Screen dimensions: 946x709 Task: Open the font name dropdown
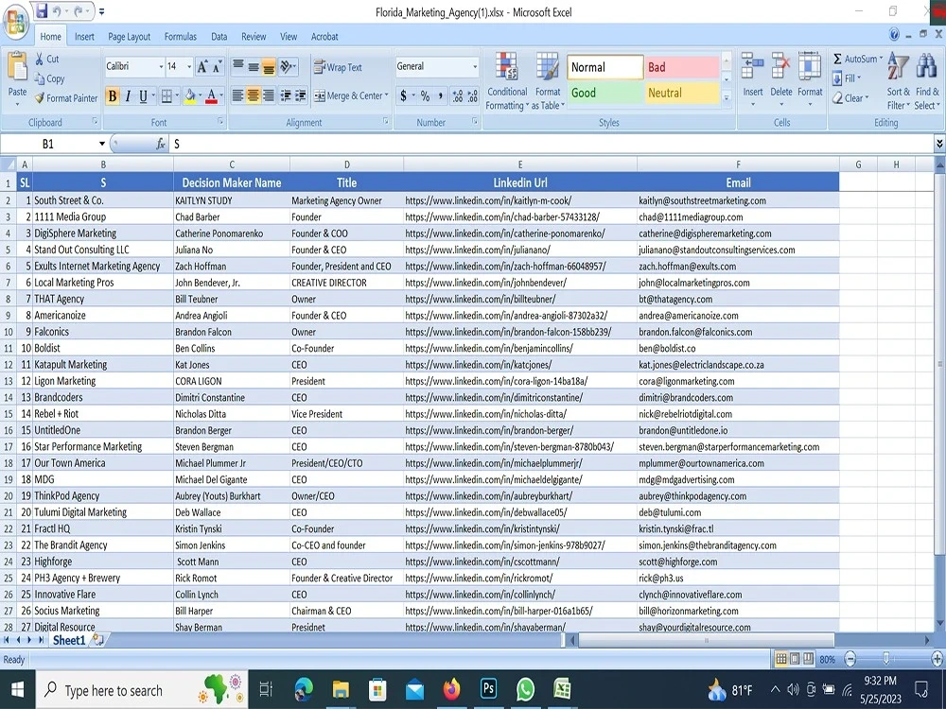point(161,66)
